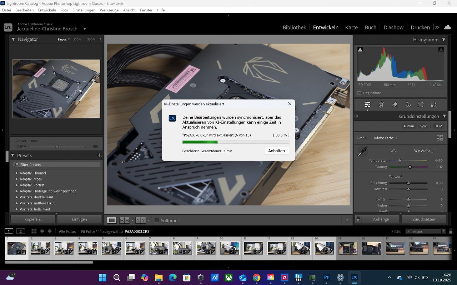Screen dimensions: 457x285
Task: Flip the switch left of the Vorherige button
Action: 358,219
